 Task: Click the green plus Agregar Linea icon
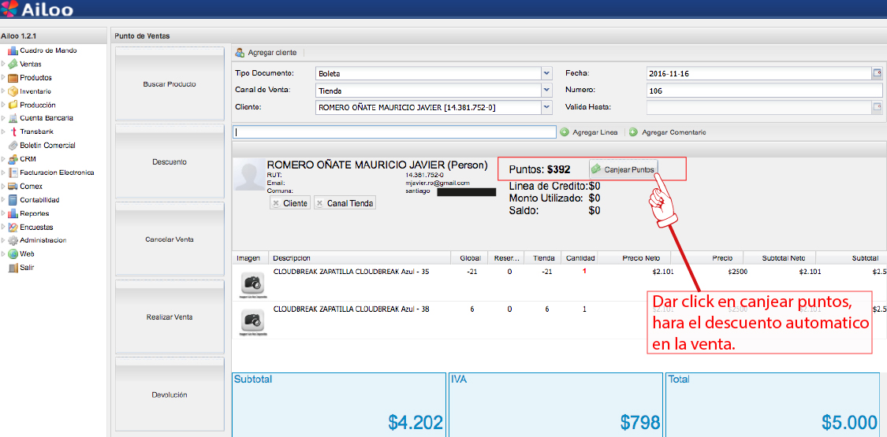click(564, 132)
